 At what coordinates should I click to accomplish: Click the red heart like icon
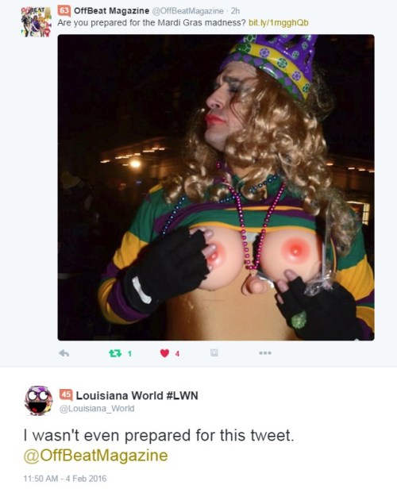click(x=164, y=353)
